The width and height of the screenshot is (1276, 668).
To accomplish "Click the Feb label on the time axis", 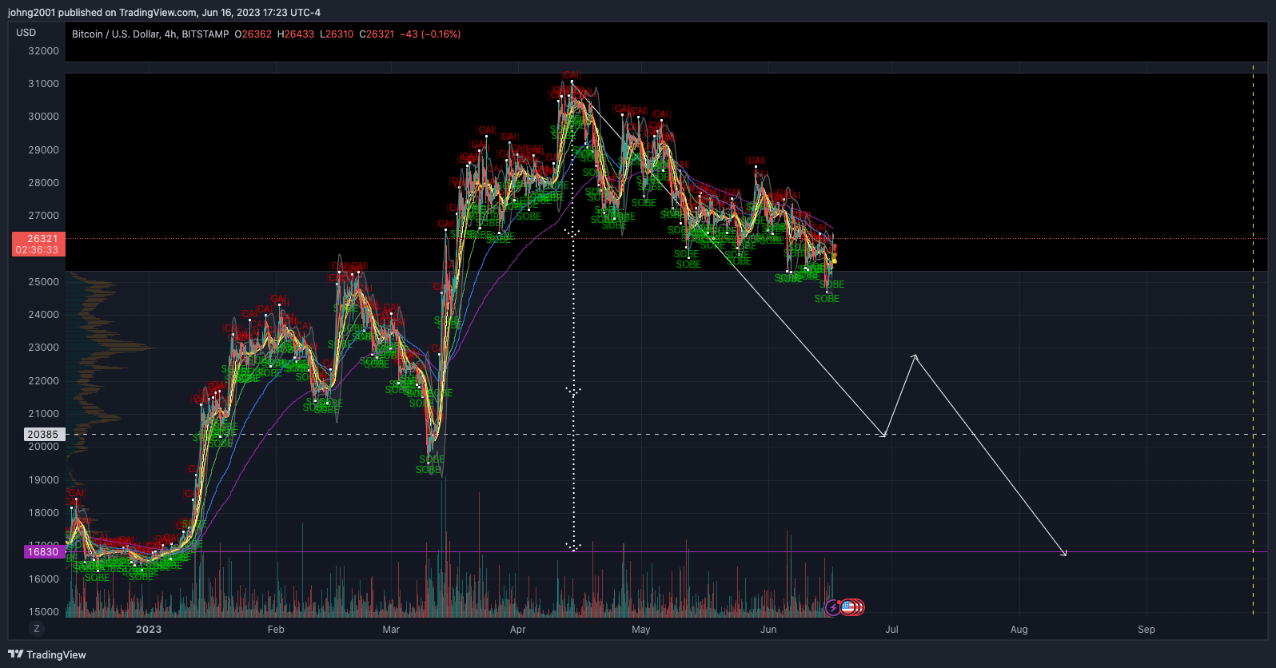I will (276, 630).
